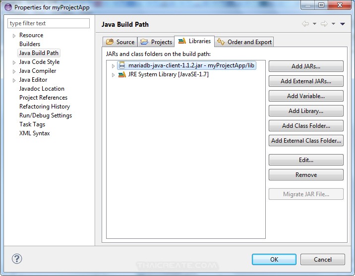Click the Add Class Folder... button
The height and width of the screenshot is (276, 355).
coord(306,126)
